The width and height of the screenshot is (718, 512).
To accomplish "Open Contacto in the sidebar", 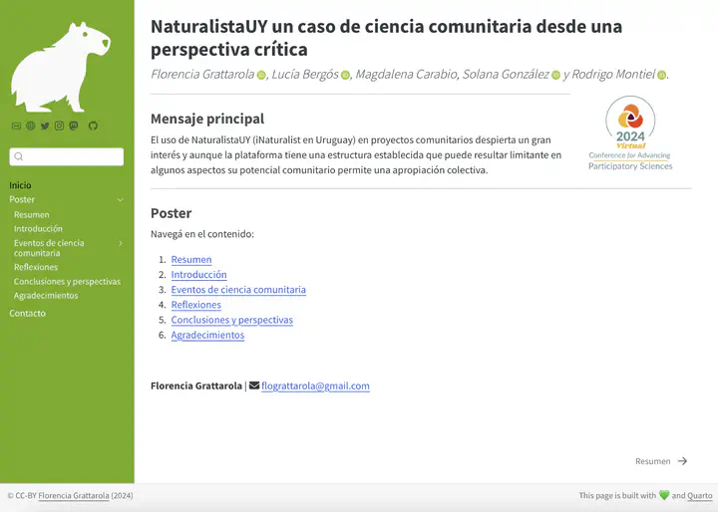I will click(x=28, y=314).
